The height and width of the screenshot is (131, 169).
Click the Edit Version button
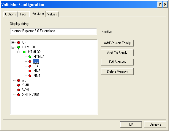click(x=117, y=62)
